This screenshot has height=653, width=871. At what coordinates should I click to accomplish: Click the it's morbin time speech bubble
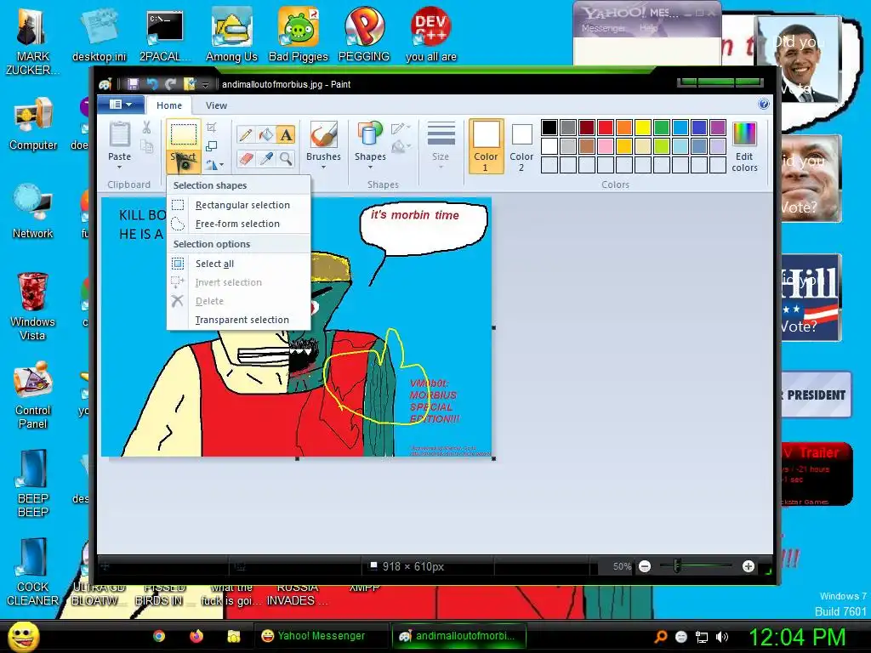click(x=424, y=230)
